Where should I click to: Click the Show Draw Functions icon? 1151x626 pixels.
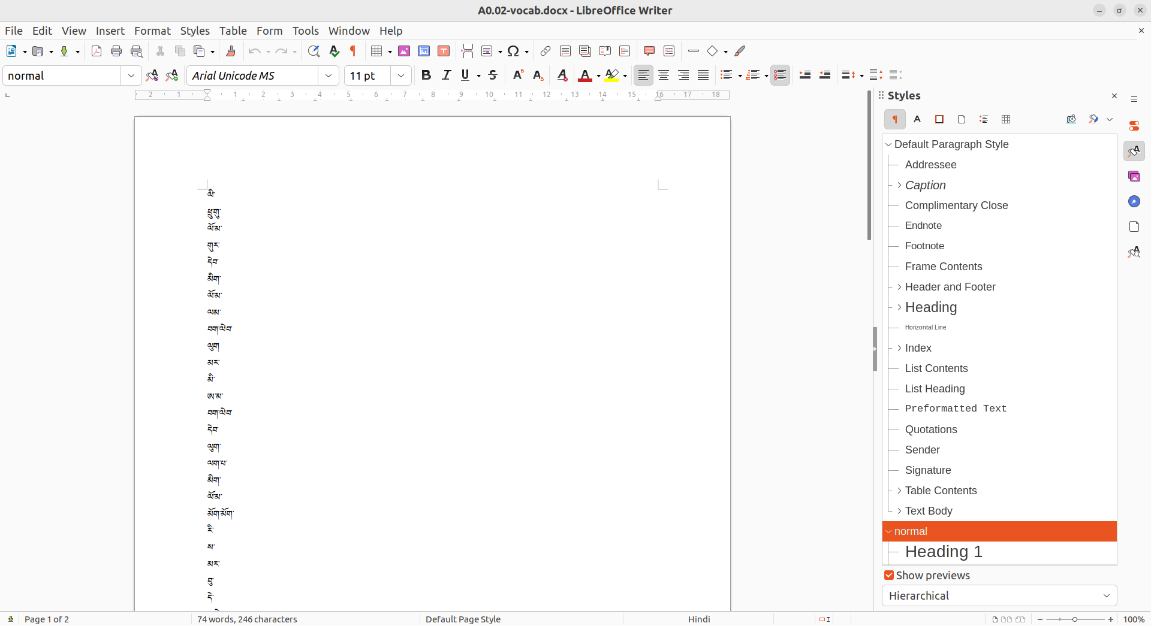(740, 51)
